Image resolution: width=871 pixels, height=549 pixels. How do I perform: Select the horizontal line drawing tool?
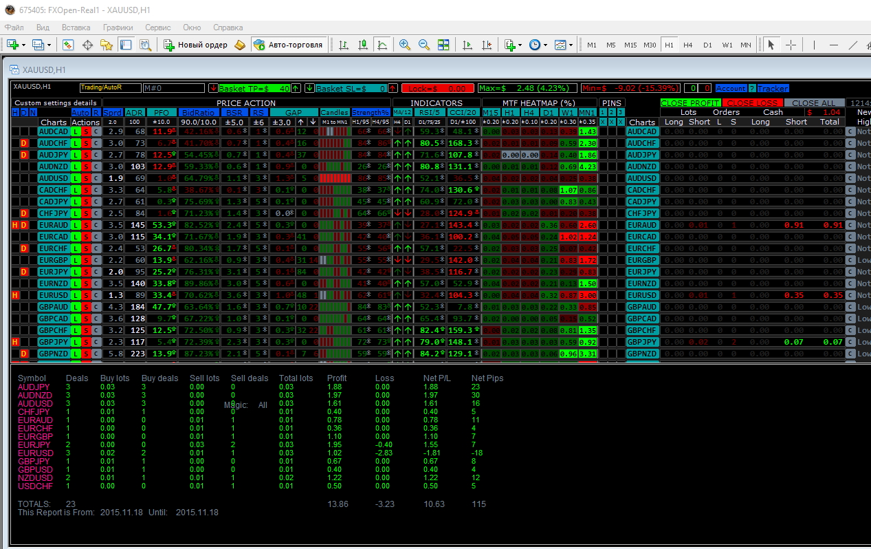tap(833, 45)
